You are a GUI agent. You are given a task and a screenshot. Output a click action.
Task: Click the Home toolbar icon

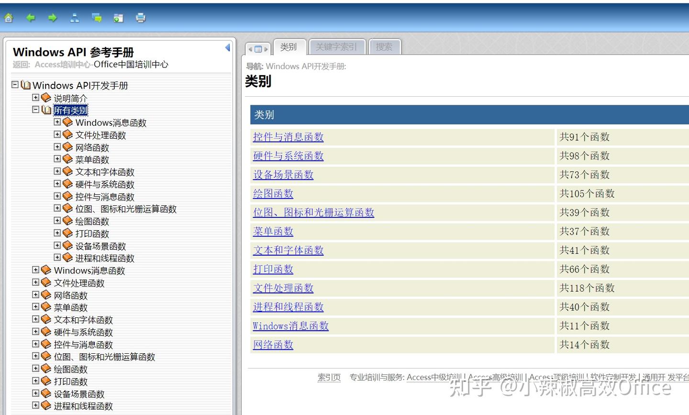pyautogui.click(x=8, y=17)
